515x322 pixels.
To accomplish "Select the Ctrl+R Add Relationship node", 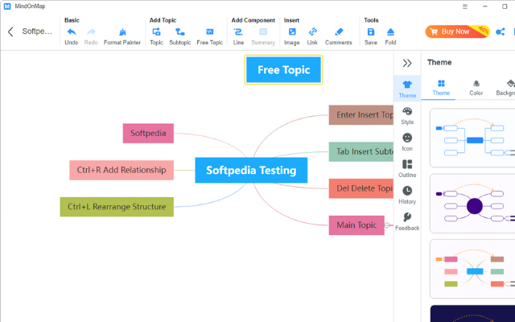I will [x=122, y=170].
